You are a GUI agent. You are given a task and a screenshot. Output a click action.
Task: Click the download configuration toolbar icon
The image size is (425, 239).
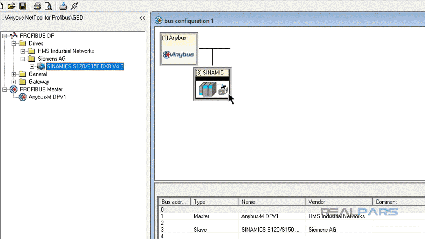coord(63,6)
